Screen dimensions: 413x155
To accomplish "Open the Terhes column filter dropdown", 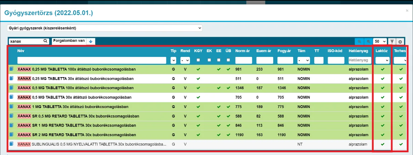I will point(400,60).
